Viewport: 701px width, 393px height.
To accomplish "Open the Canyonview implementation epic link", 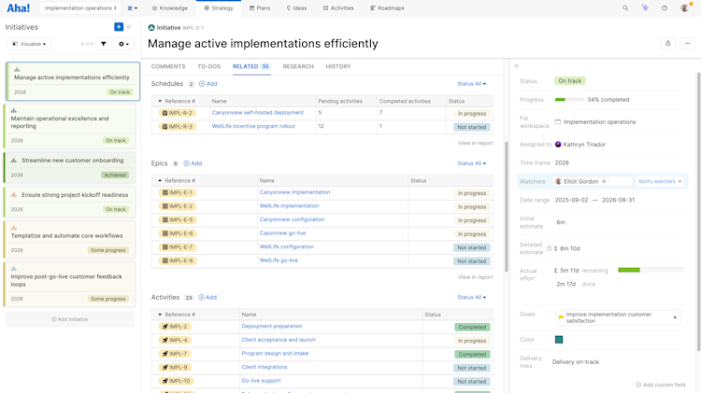I will click(294, 192).
